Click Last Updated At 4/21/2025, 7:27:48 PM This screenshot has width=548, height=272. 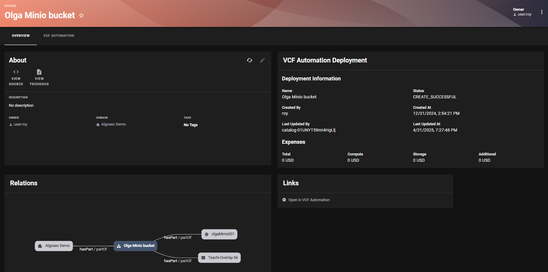pos(435,130)
